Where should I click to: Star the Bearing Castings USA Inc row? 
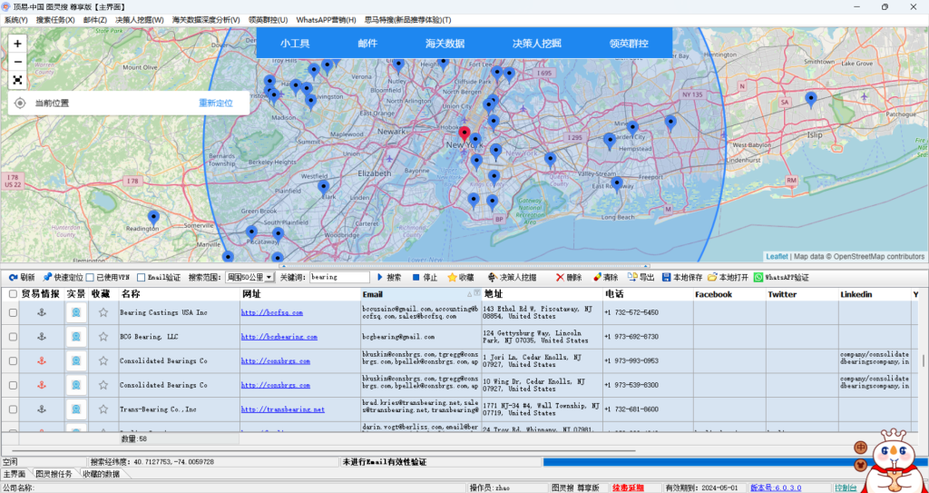point(103,312)
